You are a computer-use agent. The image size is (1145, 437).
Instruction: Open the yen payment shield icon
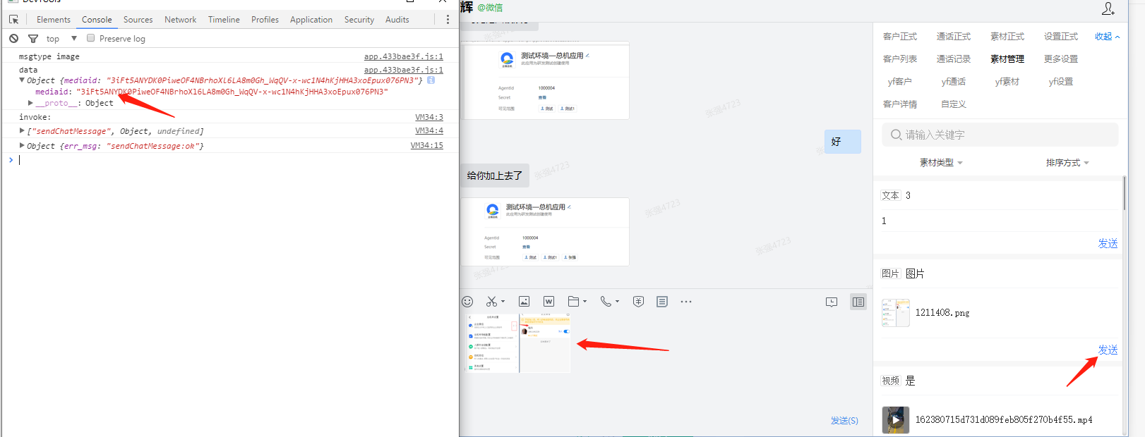click(x=638, y=302)
